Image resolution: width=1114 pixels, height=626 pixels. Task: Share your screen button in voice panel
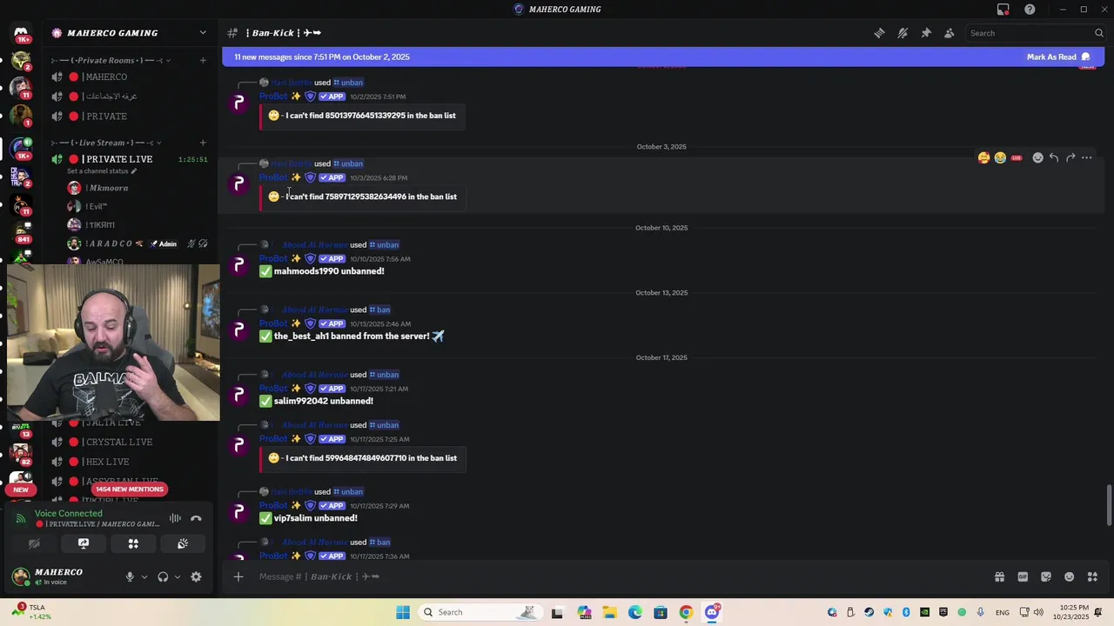coord(84,543)
